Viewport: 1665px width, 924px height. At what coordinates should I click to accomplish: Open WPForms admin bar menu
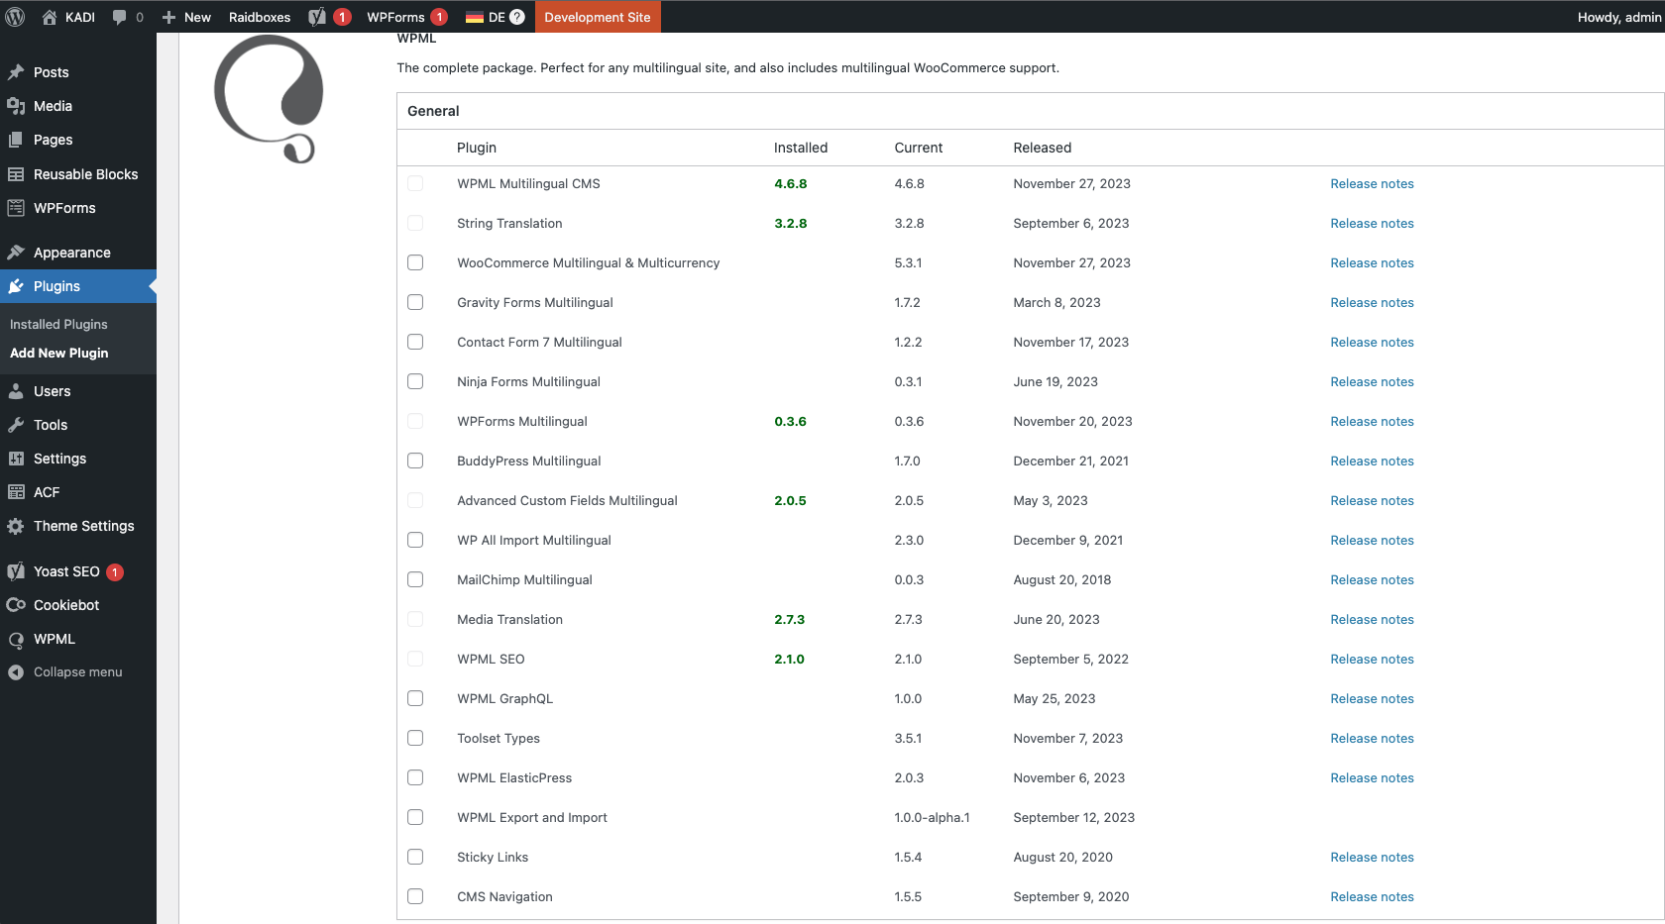pos(406,17)
